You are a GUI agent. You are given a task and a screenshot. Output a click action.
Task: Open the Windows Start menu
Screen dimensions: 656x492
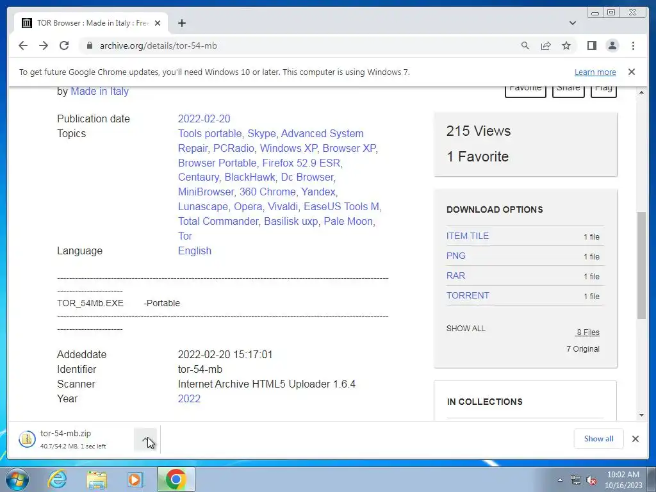coord(17,479)
